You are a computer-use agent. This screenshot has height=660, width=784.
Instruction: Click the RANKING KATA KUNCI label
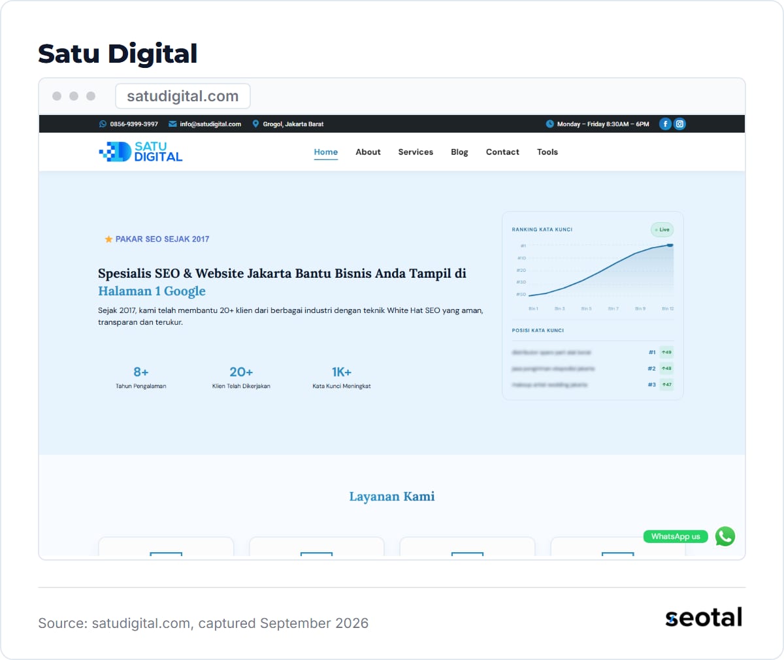(x=542, y=229)
